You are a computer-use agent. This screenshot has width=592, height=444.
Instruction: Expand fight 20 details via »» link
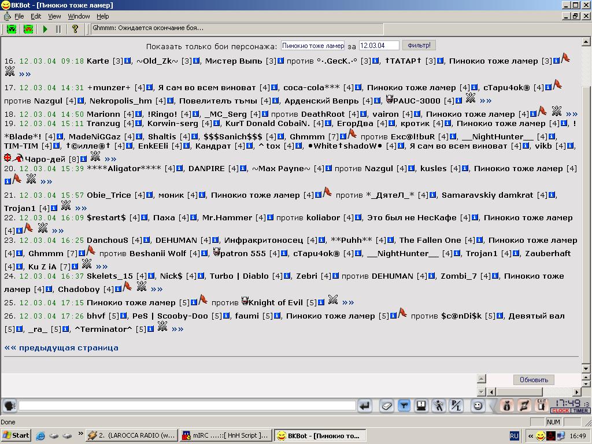(x=46, y=182)
